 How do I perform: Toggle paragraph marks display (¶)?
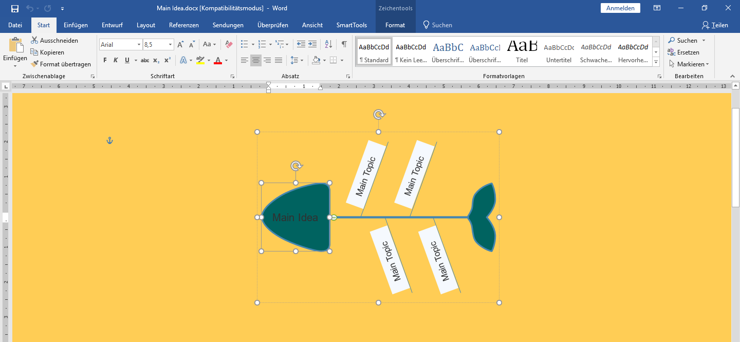point(344,45)
